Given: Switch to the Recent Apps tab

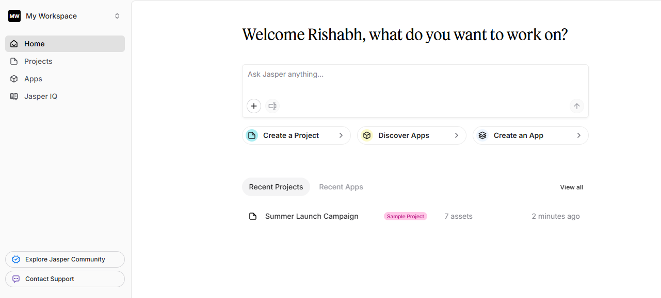Looking at the screenshot, I should (x=341, y=187).
